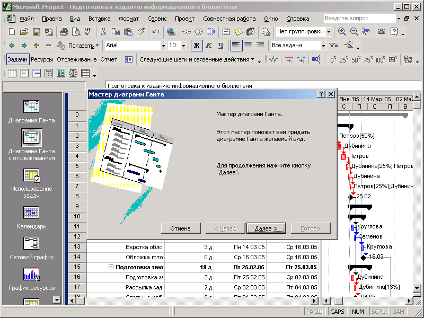
Task: Open Ресурсы project guide button
Action: 42,59
